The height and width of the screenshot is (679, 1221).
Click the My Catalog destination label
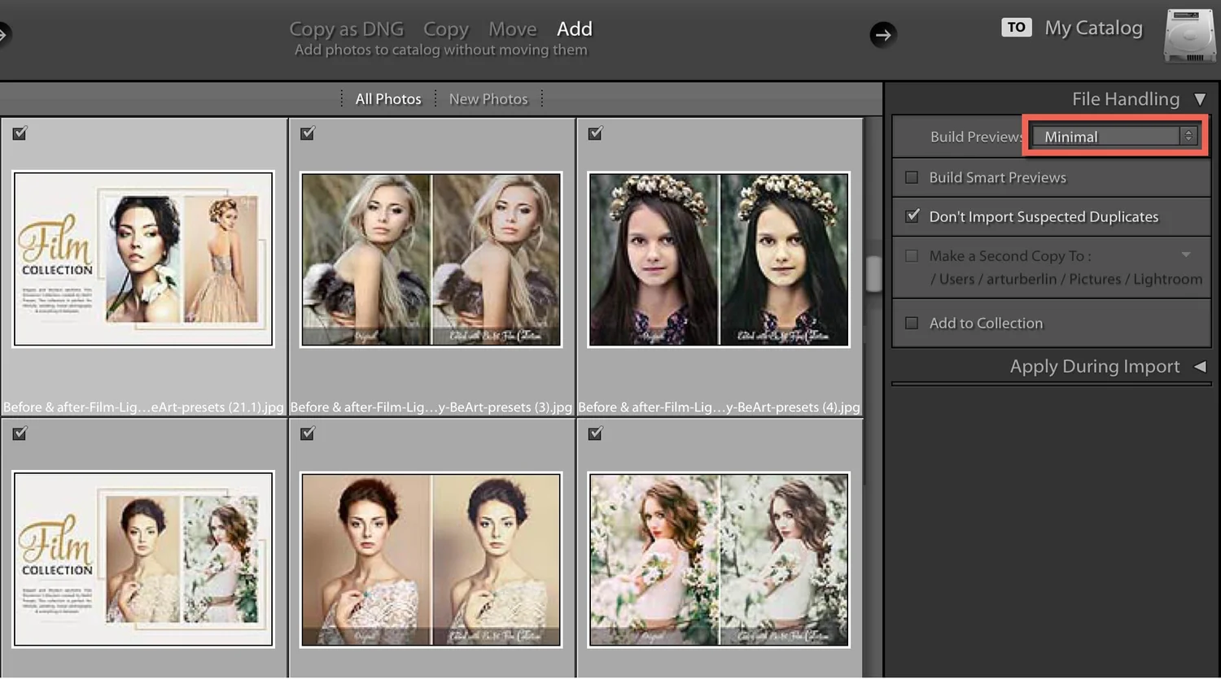1093,27
